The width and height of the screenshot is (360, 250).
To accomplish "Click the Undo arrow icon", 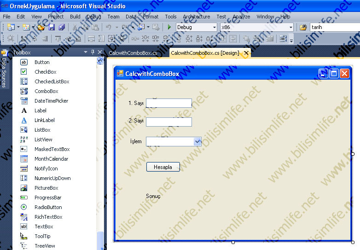I will (108, 27).
